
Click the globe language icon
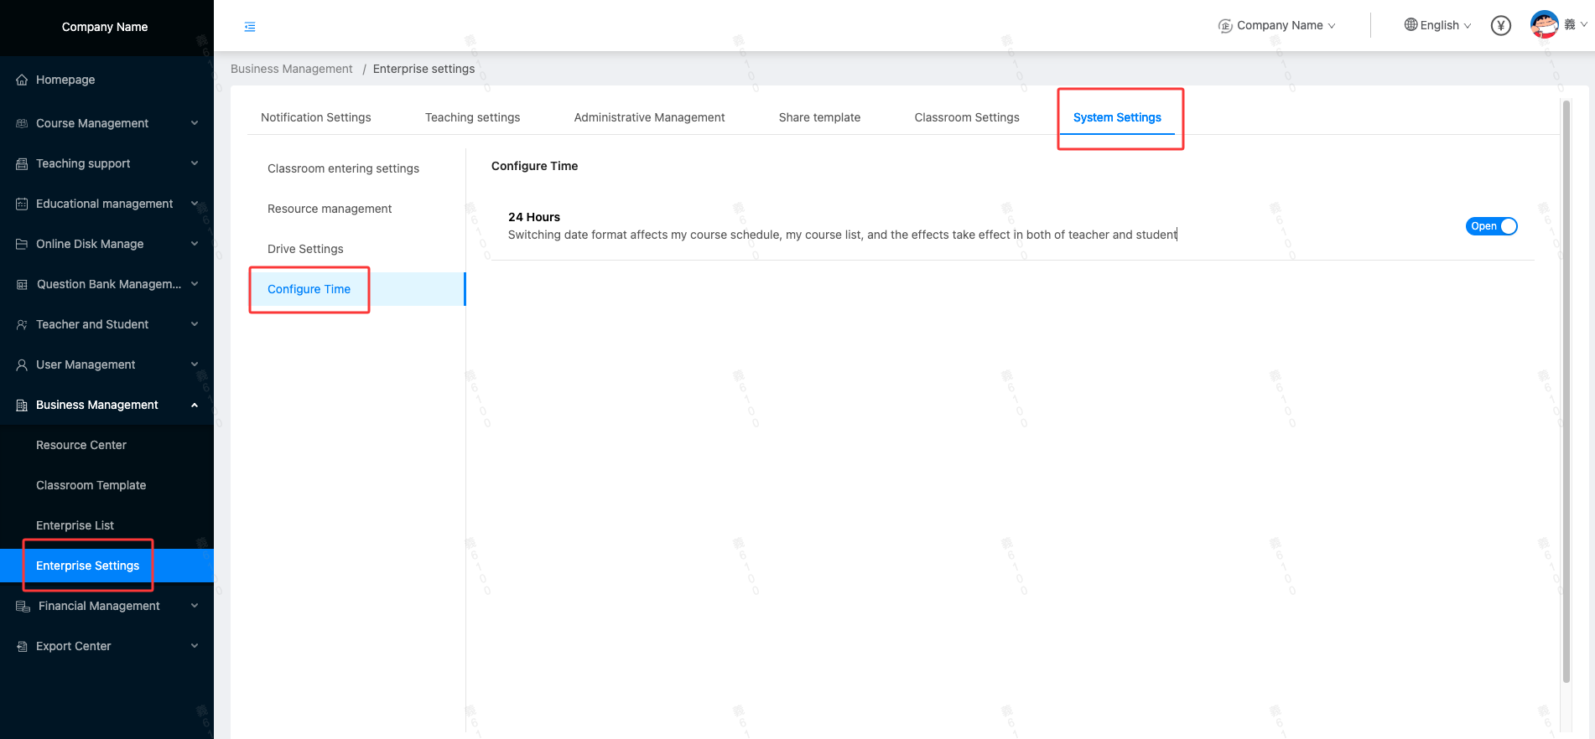pos(1411,24)
